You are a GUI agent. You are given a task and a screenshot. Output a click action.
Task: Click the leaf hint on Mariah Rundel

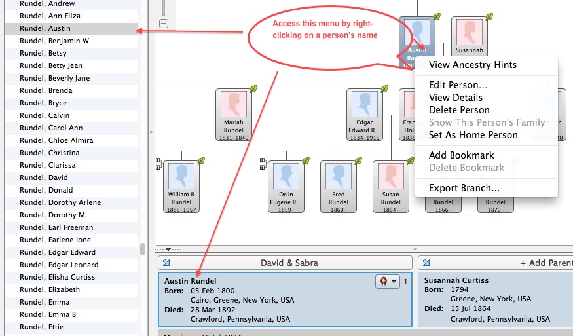253,88
